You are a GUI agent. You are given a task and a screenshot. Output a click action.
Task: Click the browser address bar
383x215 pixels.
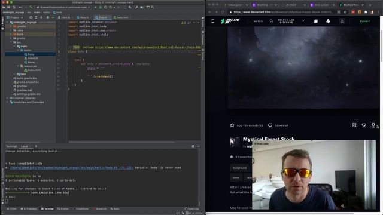tap(283, 12)
